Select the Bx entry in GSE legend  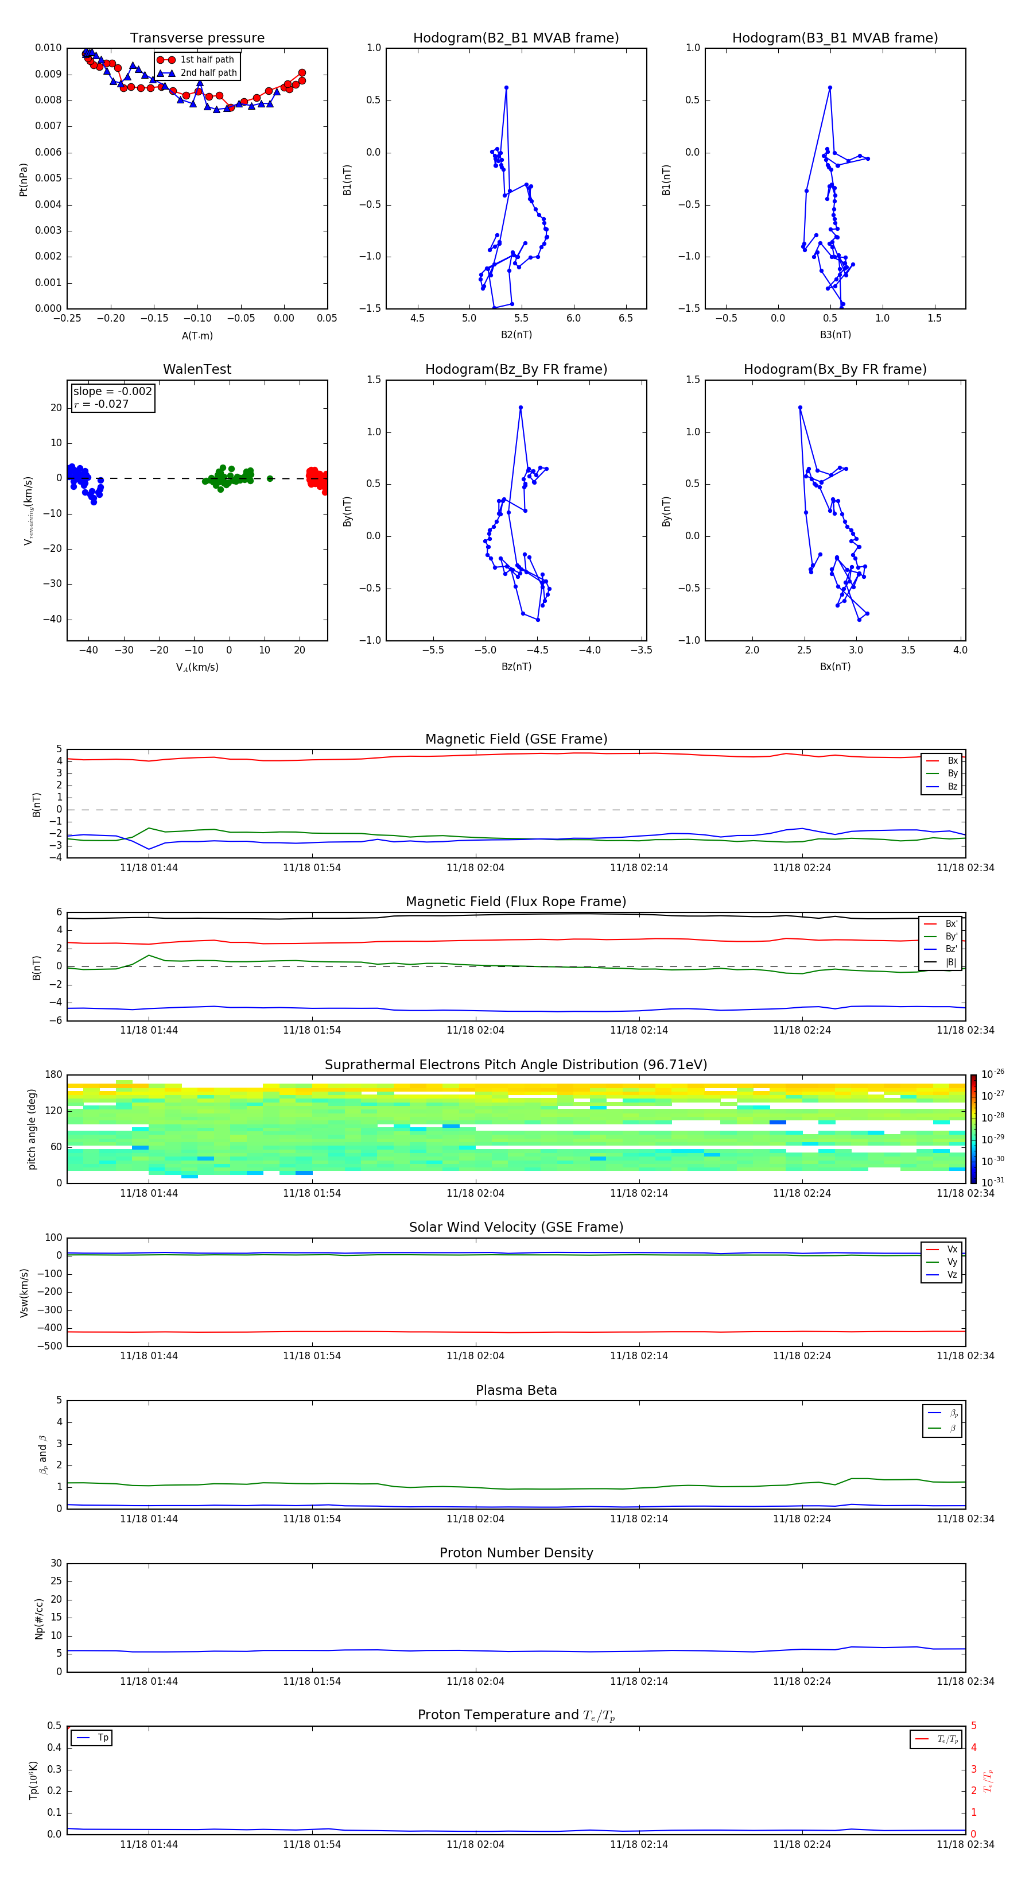tap(942, 761)
